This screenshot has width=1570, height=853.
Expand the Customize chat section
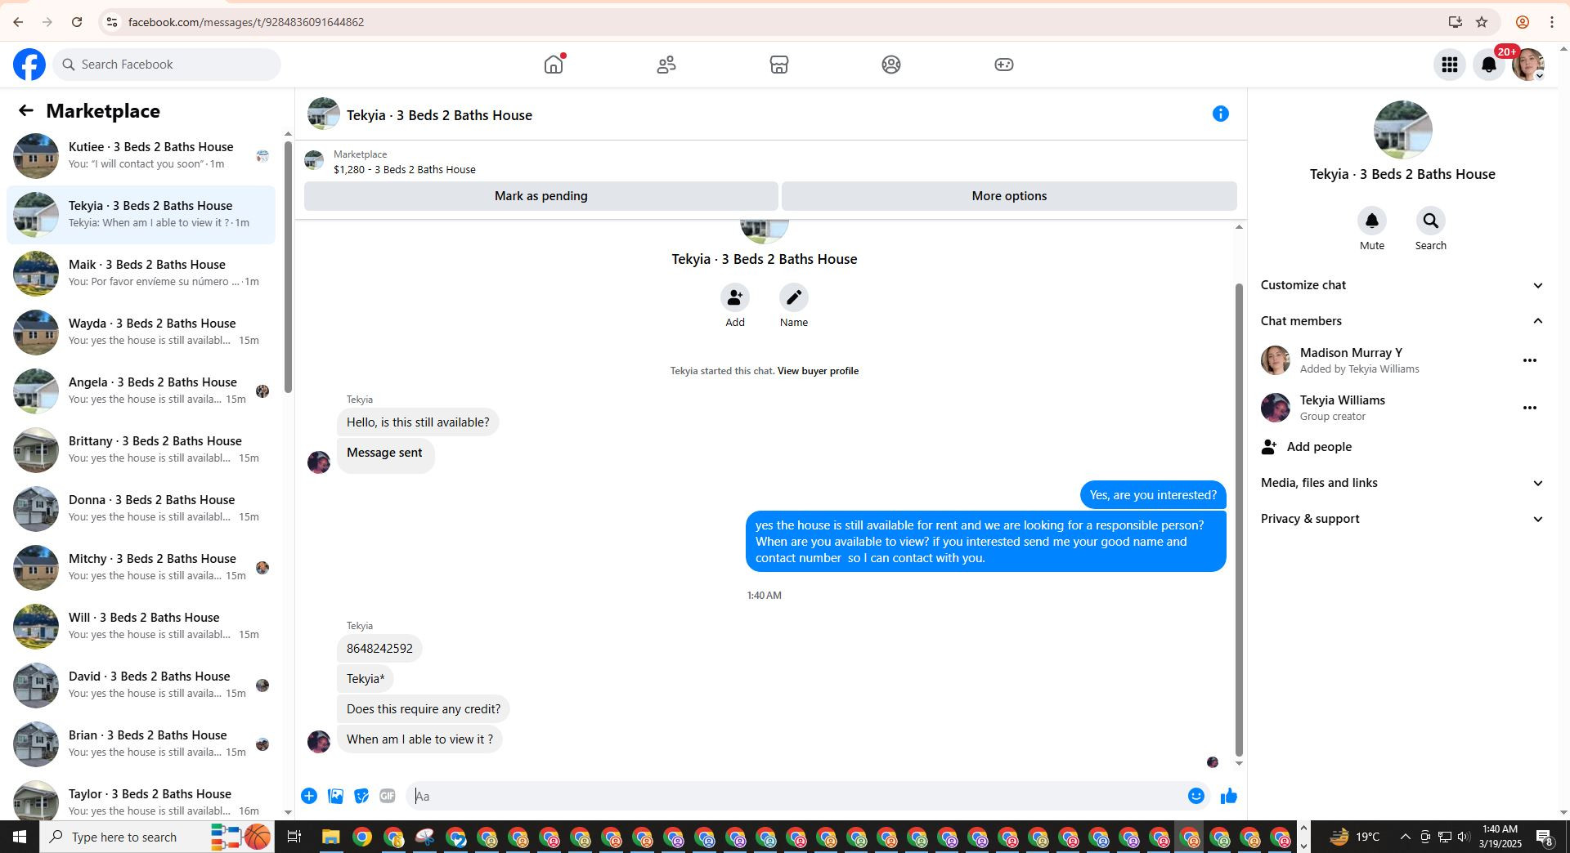(x=1402, y=285)
